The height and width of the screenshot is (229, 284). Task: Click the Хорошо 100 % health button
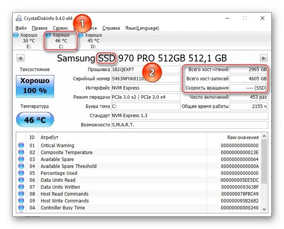pos(35,86)
